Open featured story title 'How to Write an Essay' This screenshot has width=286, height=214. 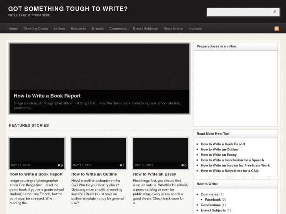155,174
